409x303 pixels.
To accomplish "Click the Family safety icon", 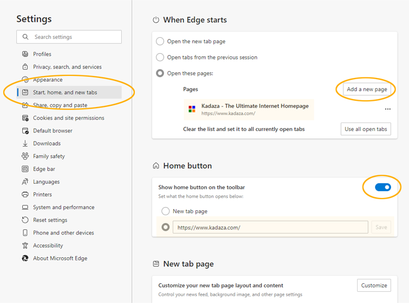I will pyautogui.click(x=25, y=156).
